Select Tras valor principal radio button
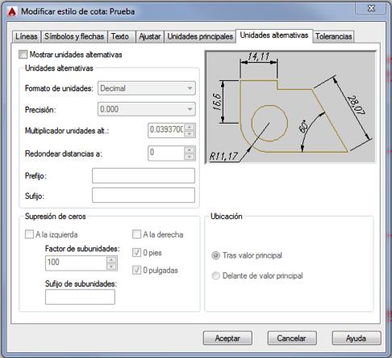The width and height of the screenshot is (392, 358). 215,255
